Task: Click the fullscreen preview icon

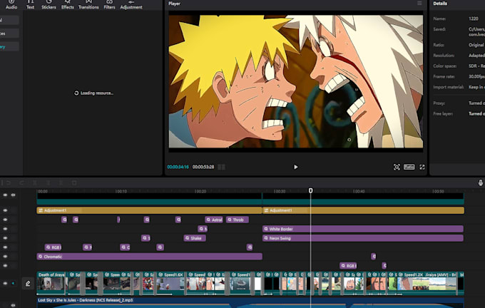Action: tap(422, 167)
